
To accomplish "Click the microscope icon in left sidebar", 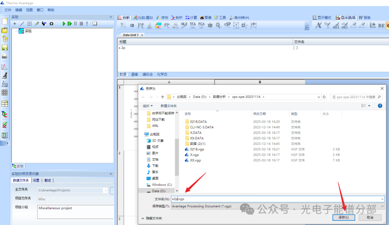I will point(5,75).
